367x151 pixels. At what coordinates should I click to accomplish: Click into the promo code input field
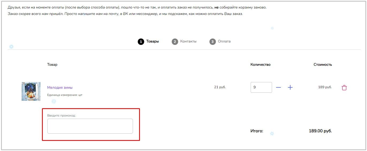point(90,126)
